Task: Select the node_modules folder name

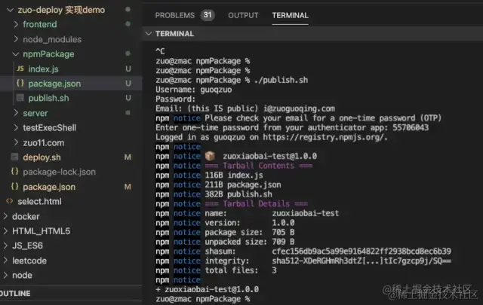Action: point(52,39)
